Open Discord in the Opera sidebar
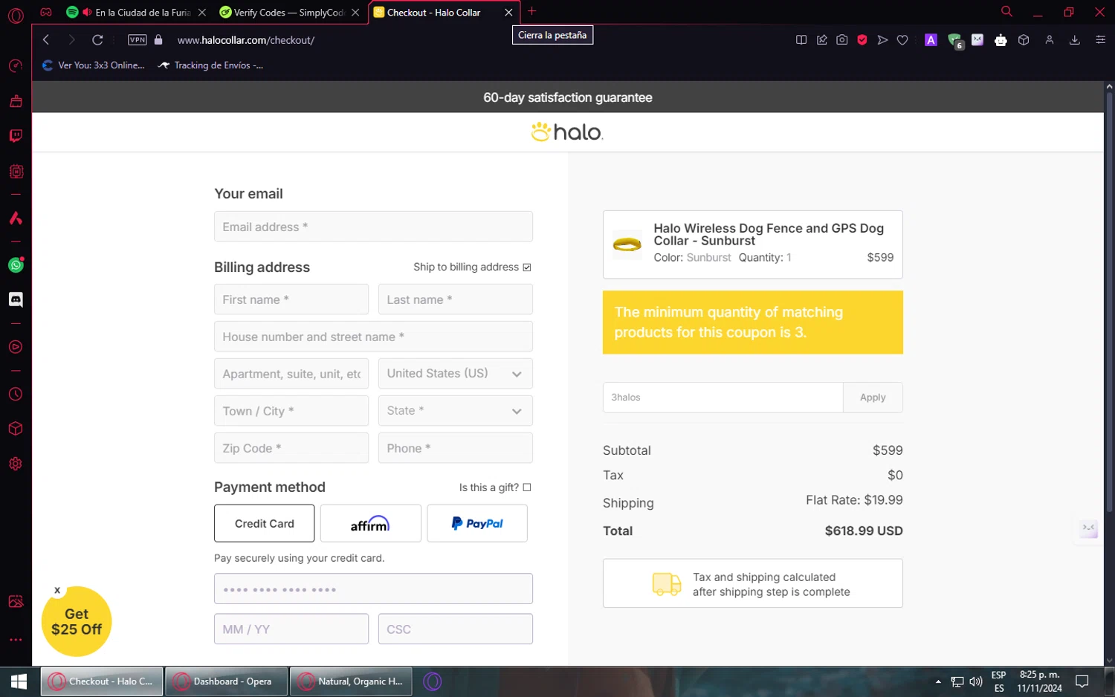The image size is (1115, 697). click(16, 299)
